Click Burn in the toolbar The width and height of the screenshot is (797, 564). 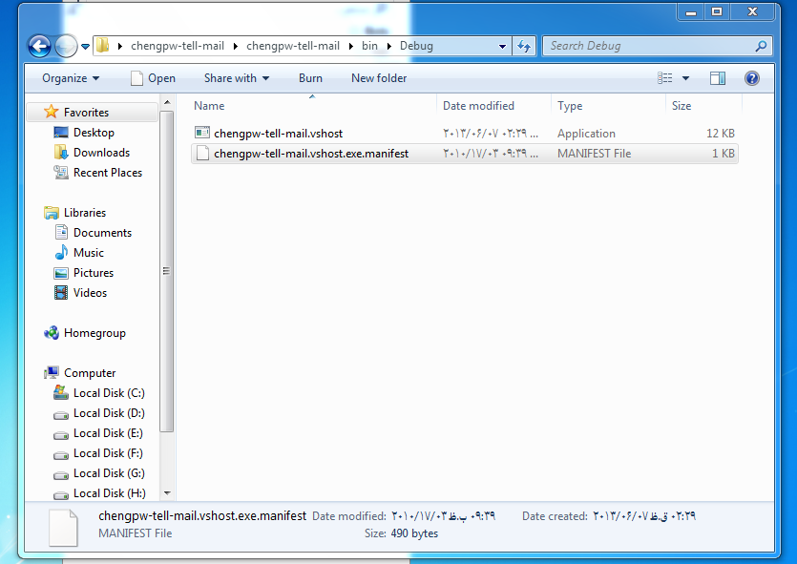point(310,78)
